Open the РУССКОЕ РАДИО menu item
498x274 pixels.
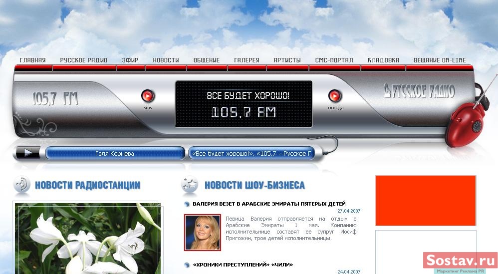(x=84, y=60)
